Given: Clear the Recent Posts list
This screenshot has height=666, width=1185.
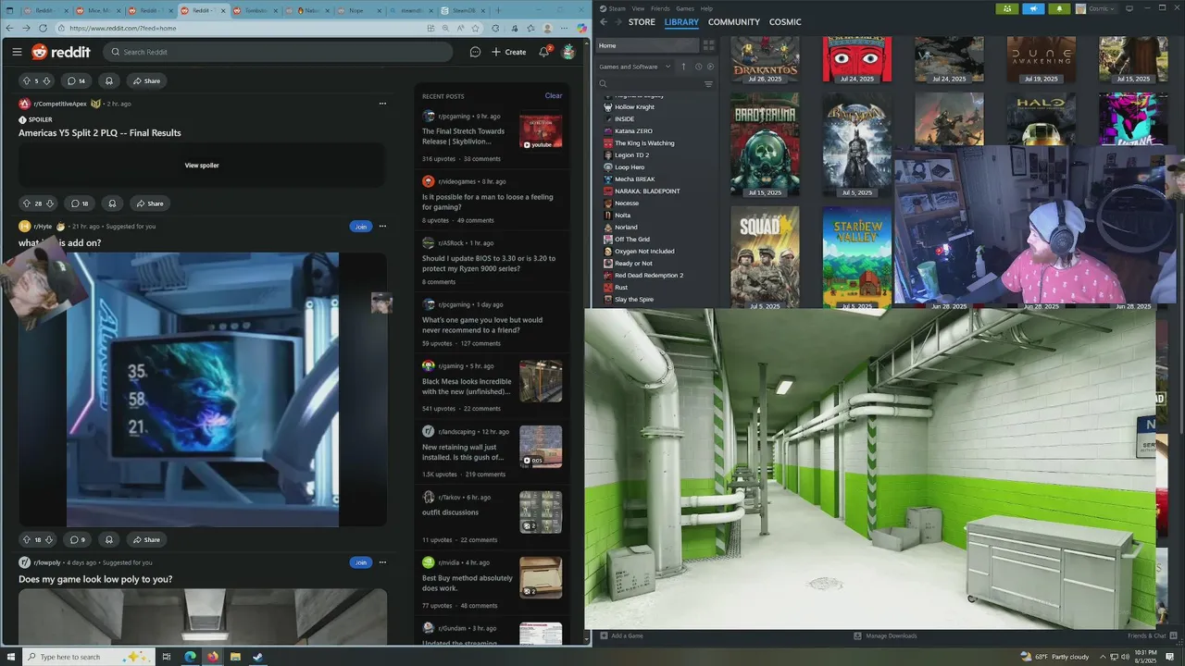Looking at the screenshot, I should [x=553, y=96].
